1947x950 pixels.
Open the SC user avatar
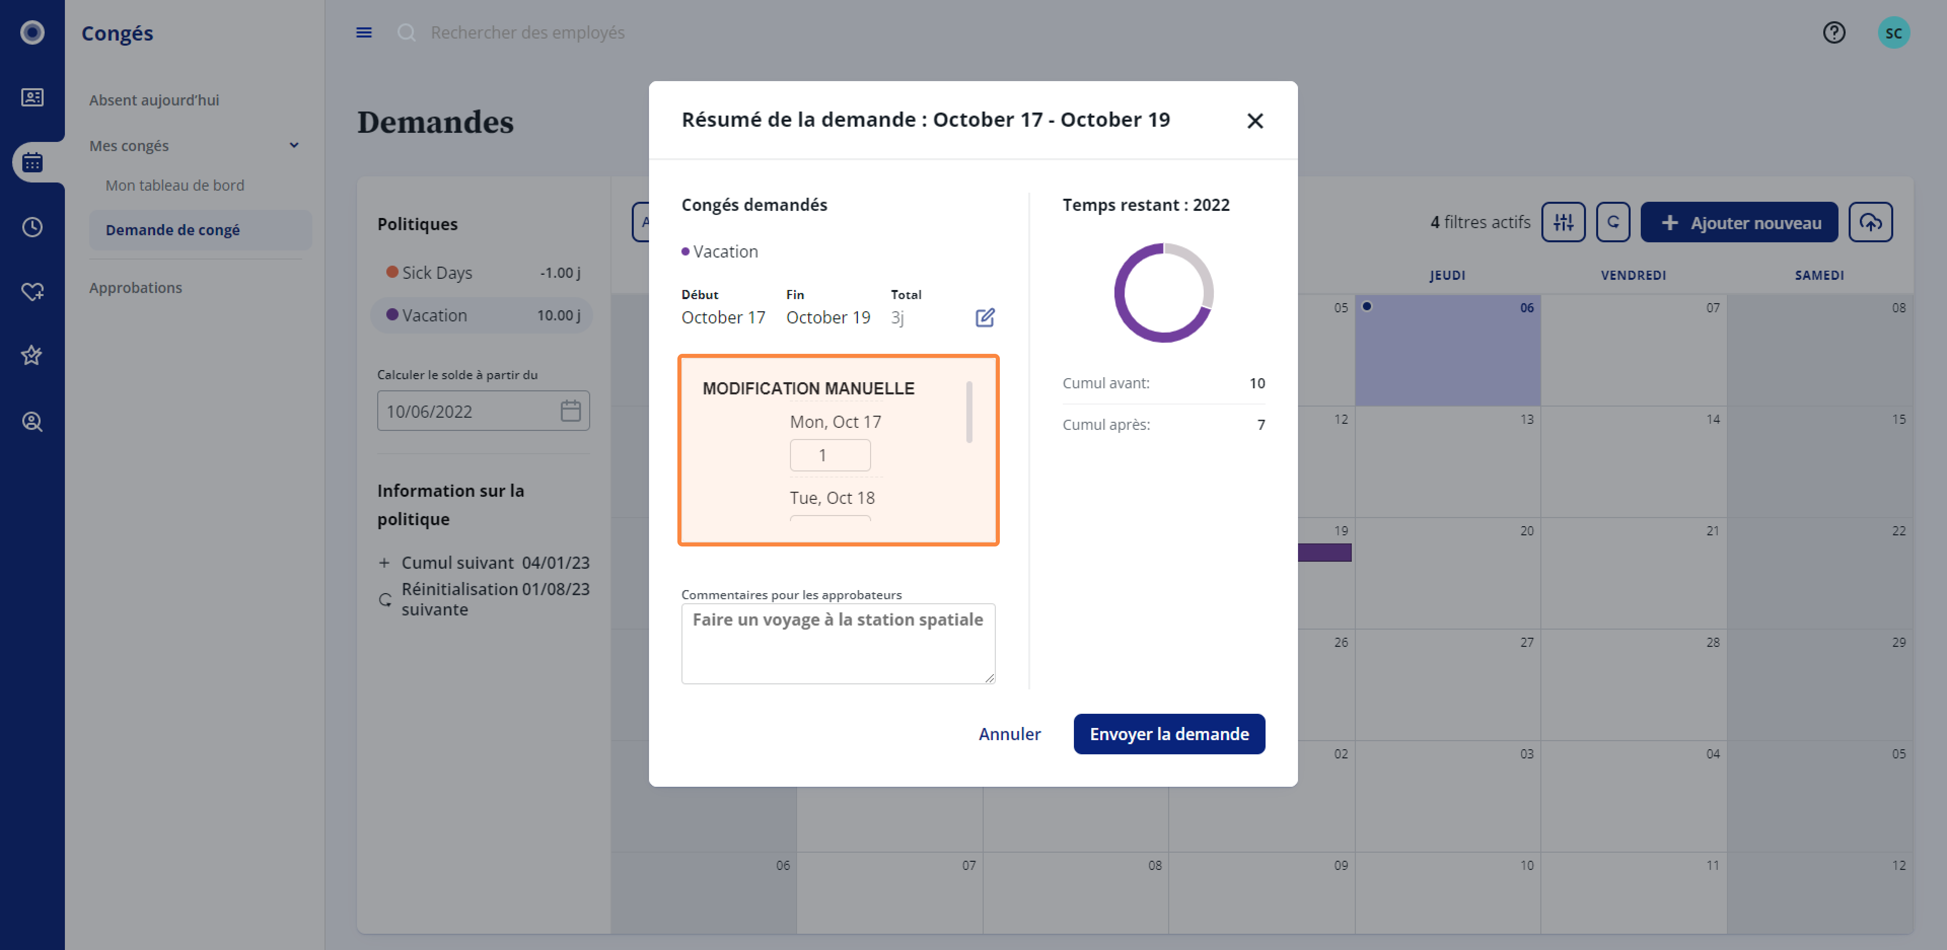point(1893,32)
